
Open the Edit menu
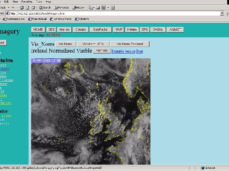(x=6, y=2)
